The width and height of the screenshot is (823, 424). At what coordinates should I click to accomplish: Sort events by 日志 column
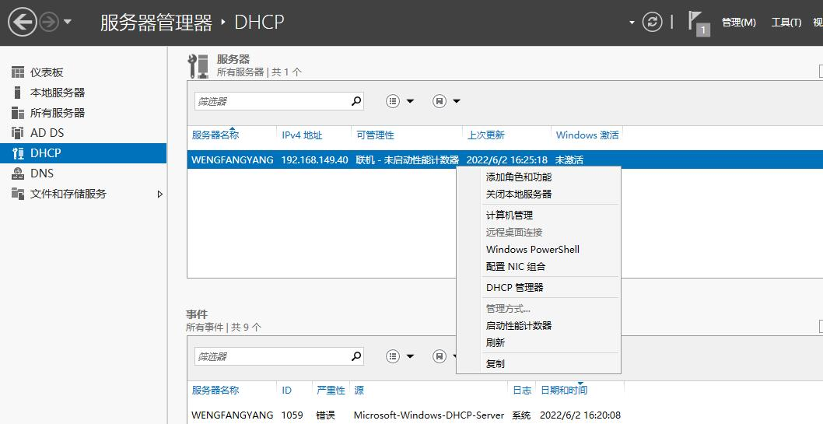[522, 391]
